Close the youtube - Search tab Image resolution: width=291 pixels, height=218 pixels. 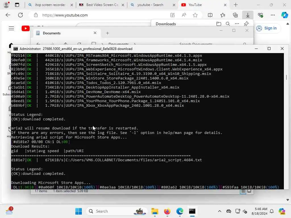point(174,5)
